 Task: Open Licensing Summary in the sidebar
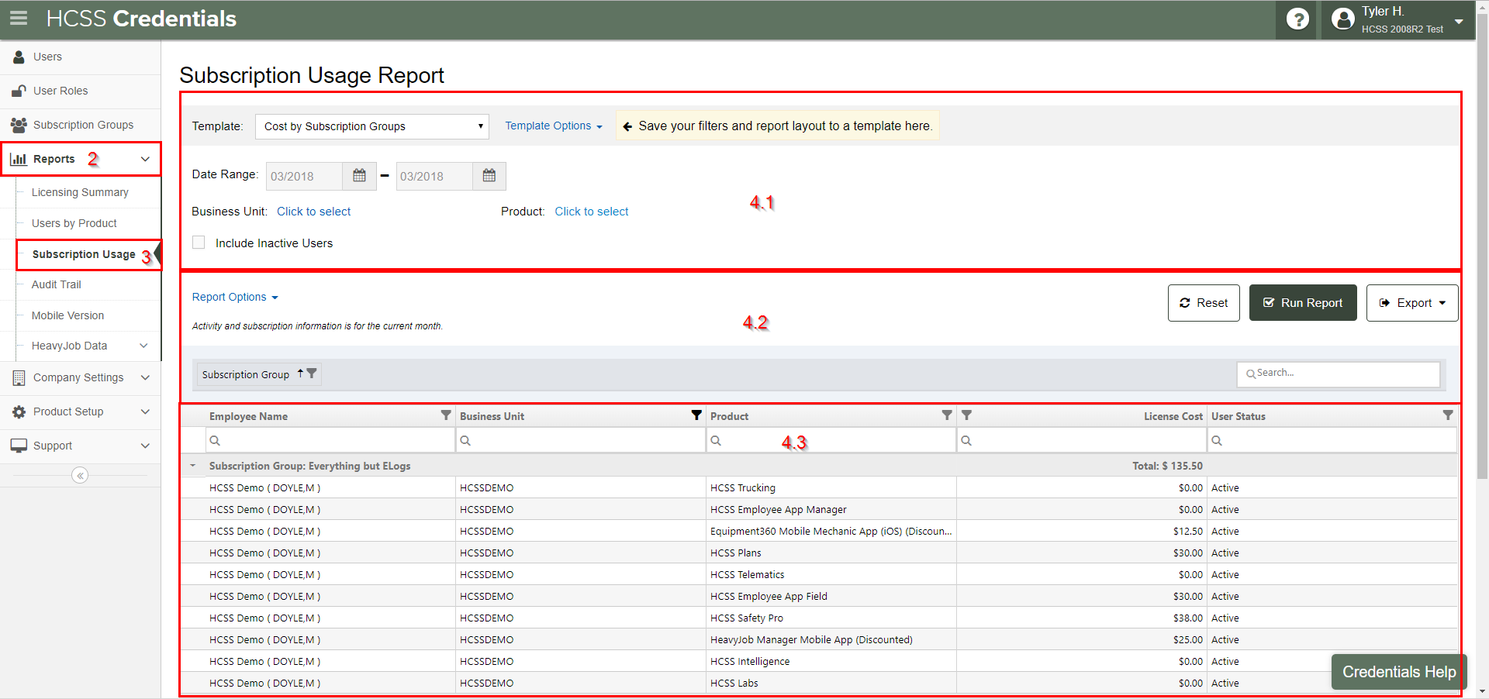click(x=80, y=192)
